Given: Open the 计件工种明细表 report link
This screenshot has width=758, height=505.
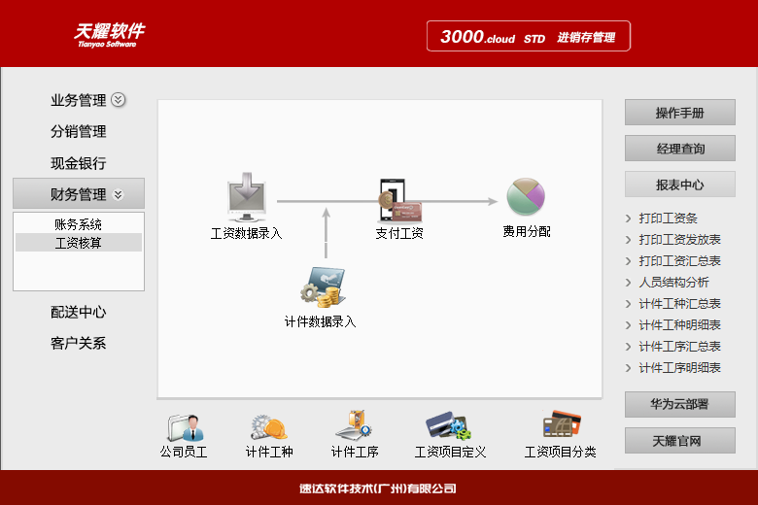Looking at the screenshot, I should pos(679,325).
